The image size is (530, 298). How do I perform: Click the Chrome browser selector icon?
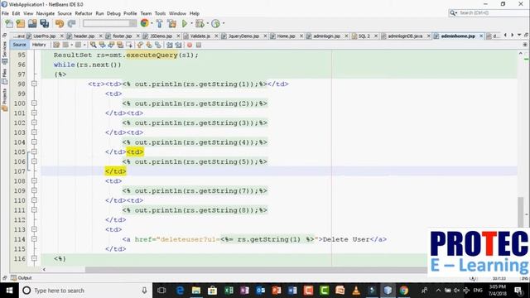(x=145, y=23)
